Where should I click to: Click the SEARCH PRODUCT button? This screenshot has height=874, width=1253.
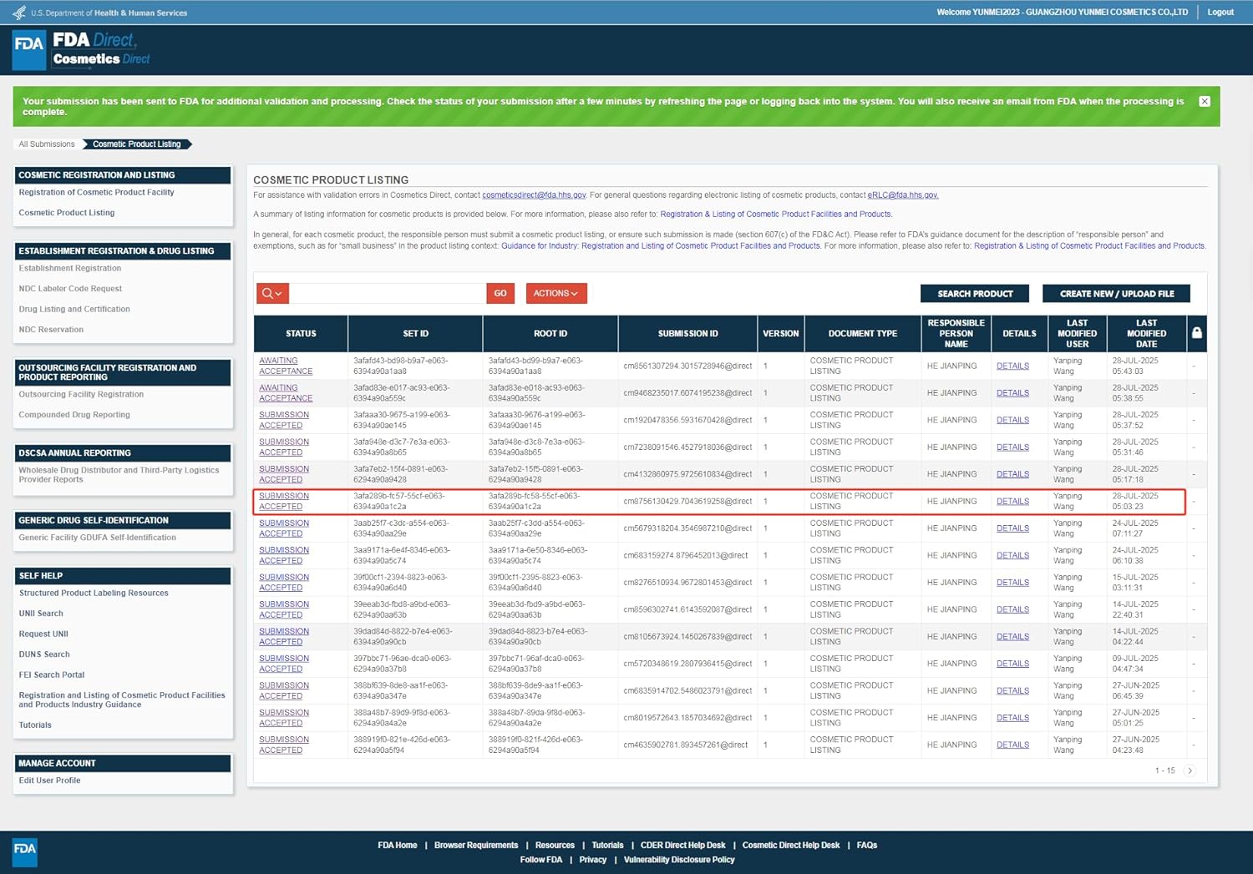(975, 294)
